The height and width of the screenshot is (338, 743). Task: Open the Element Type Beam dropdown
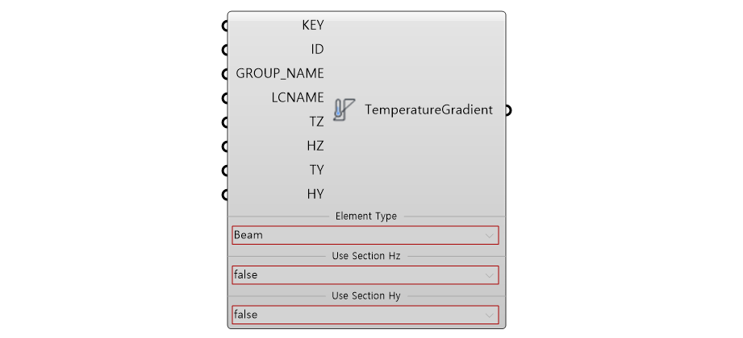365,235
